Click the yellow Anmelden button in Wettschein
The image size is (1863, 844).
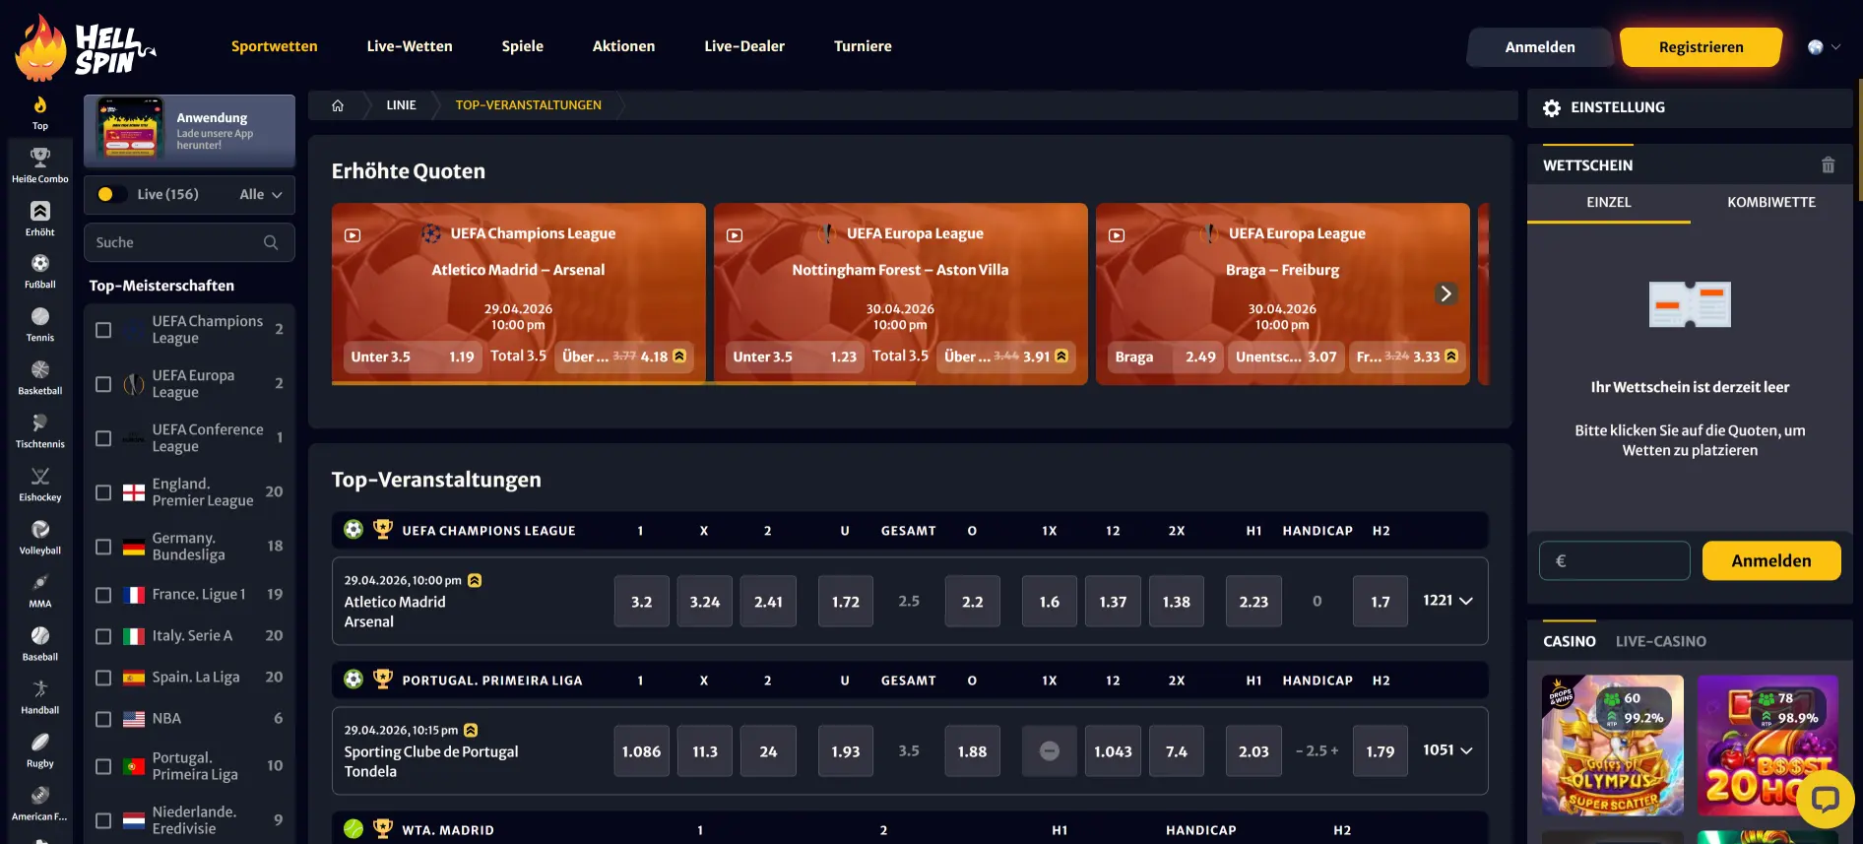coord(1771,560)
